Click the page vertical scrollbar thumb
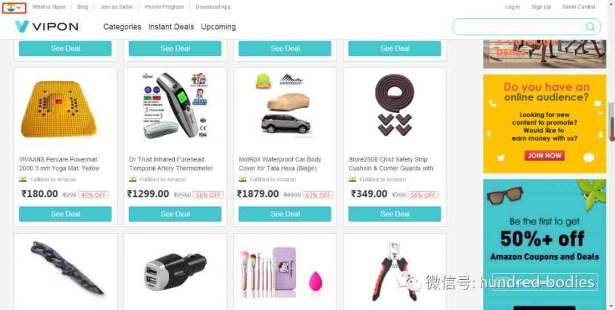Viewport: 615px width, 310px height. [612, 122]
